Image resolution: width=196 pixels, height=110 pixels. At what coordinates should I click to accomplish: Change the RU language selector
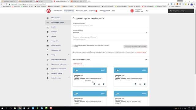coord(147,11)
